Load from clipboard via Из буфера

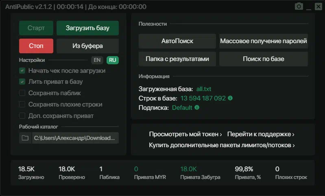pos(87,46)
